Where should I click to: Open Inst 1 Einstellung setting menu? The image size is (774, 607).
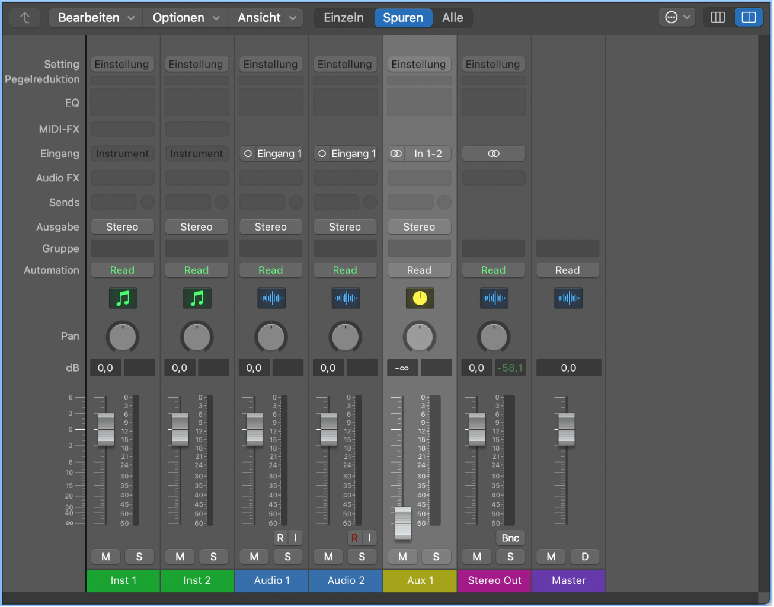tap(122, 64)
